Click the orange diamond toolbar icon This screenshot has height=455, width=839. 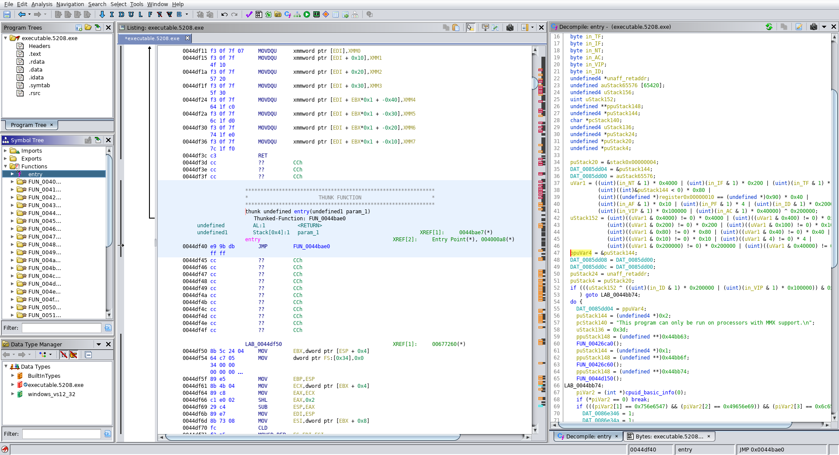click(326, 14)
